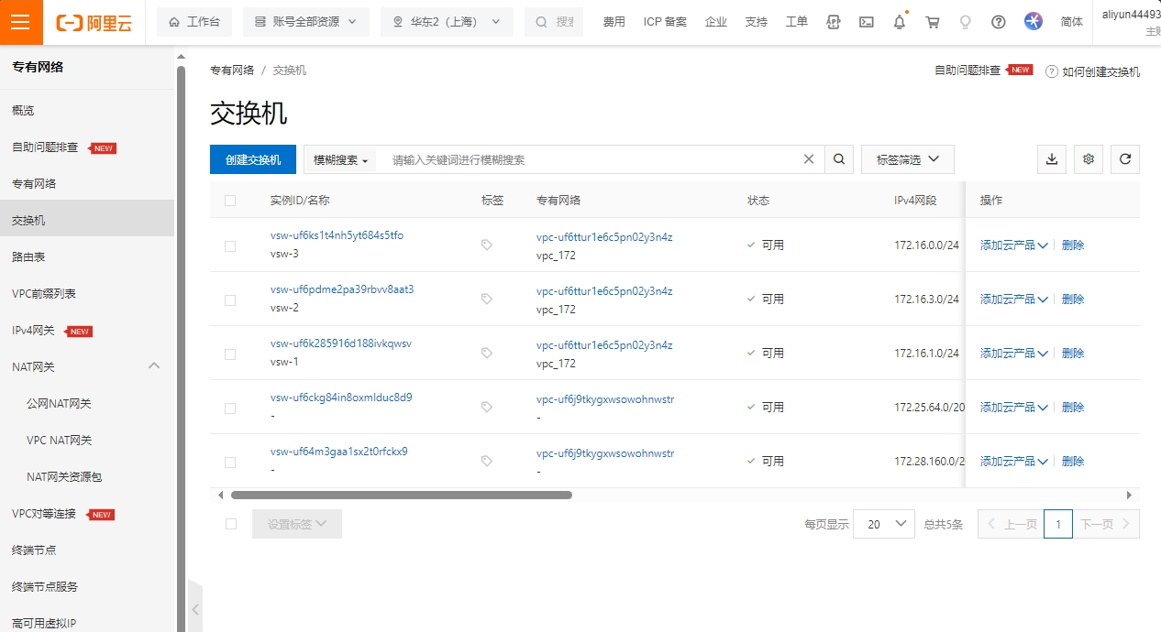The width and height of the screenshot is (1161, 632).
Task: Refresh the switch list
Action: click(x=1125, y=159)
